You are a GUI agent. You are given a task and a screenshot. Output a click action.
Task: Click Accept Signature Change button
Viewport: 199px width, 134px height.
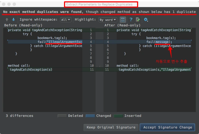click(x=168, y=127)
